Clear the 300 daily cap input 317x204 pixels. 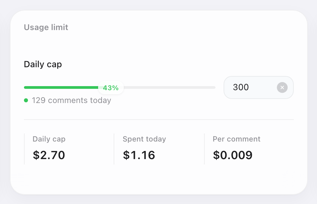coord(282,87)
